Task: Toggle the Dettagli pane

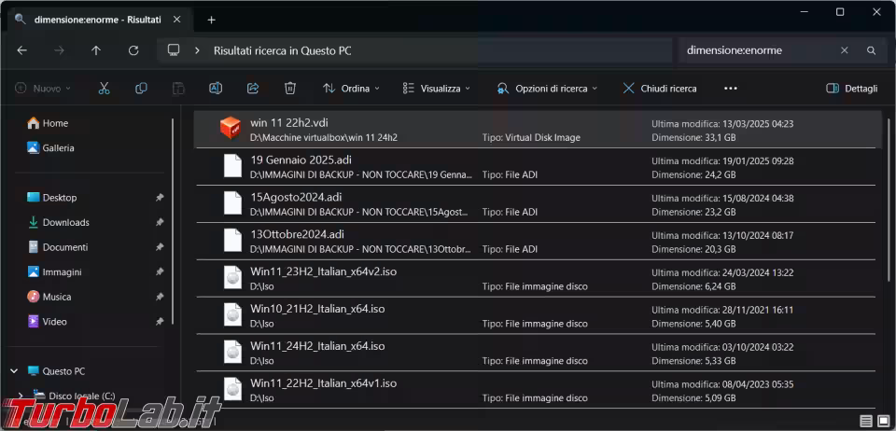Action: click(x=852, y=89)
